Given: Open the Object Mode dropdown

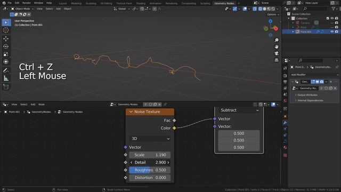Looking at the screenshot, I should click(22, 9).
